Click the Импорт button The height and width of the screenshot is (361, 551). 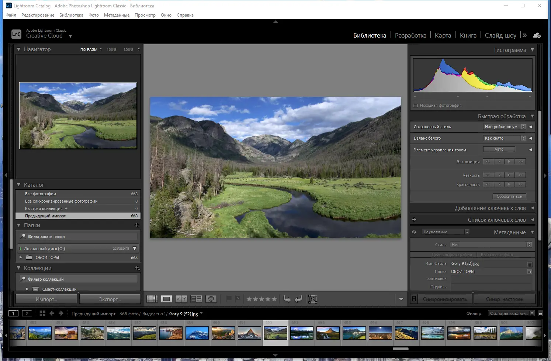point(46,299)
